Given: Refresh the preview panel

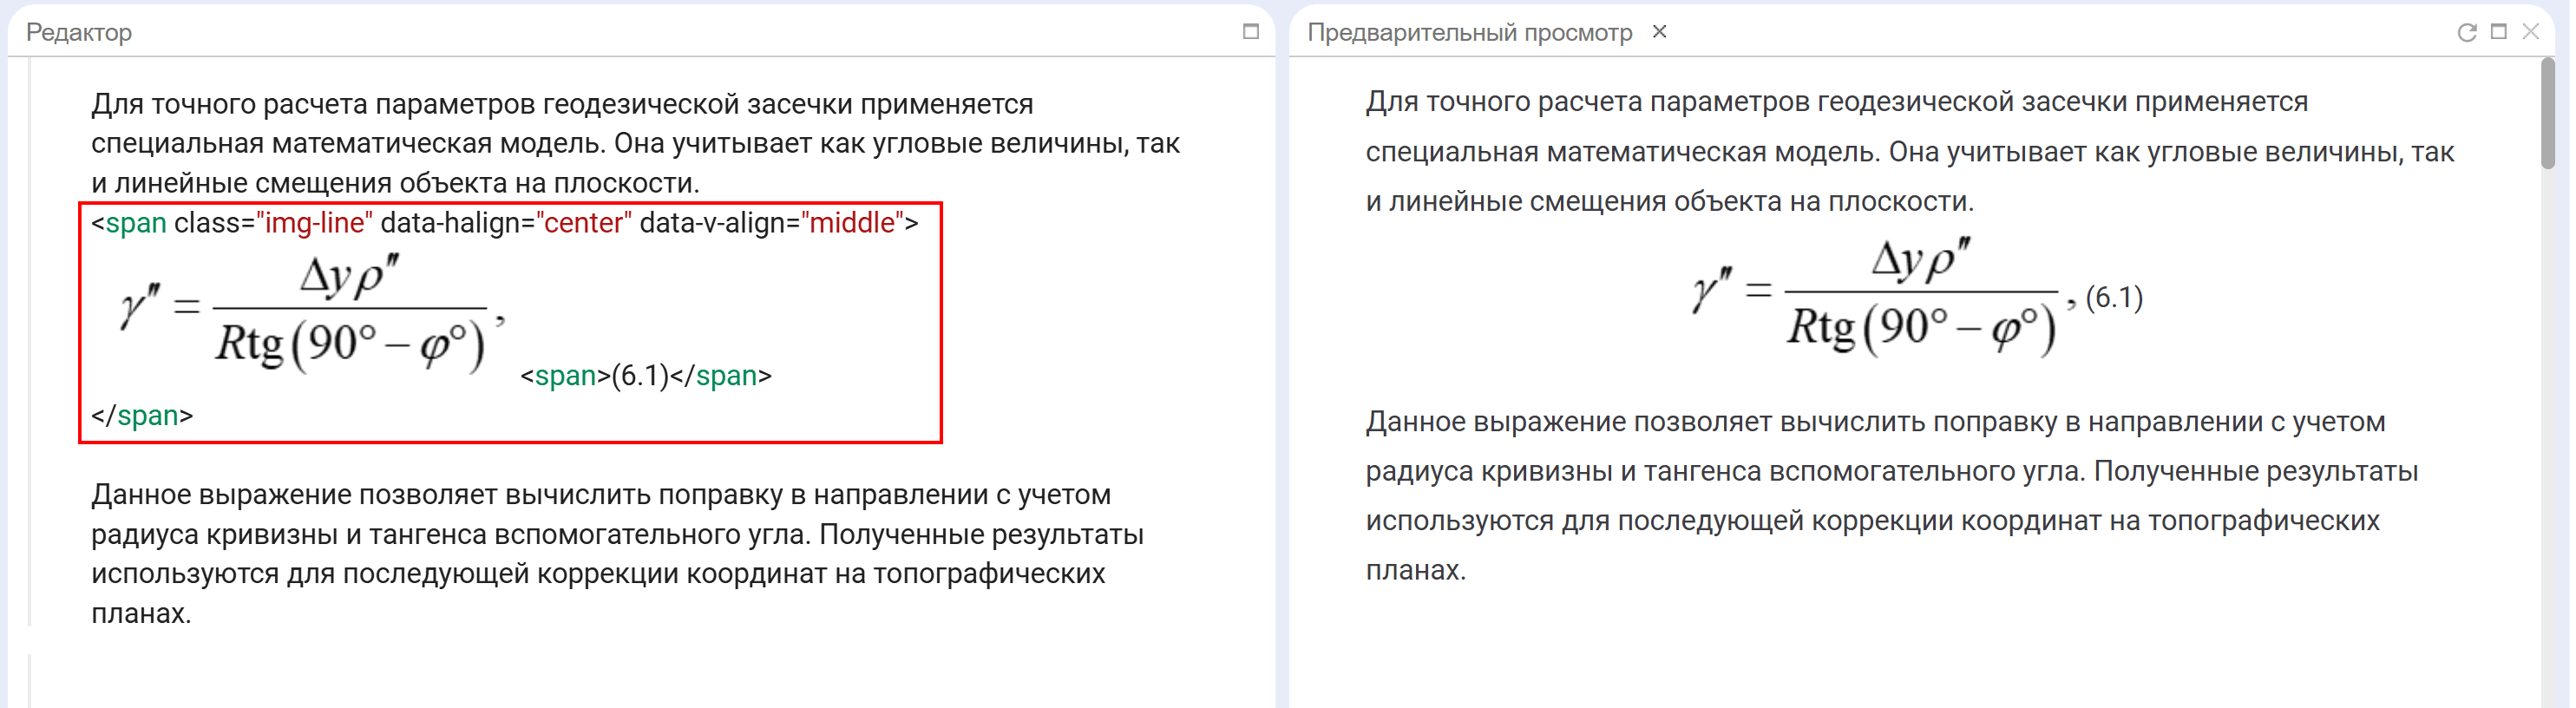Looking at the screenshot, I should click(2466, 32).
